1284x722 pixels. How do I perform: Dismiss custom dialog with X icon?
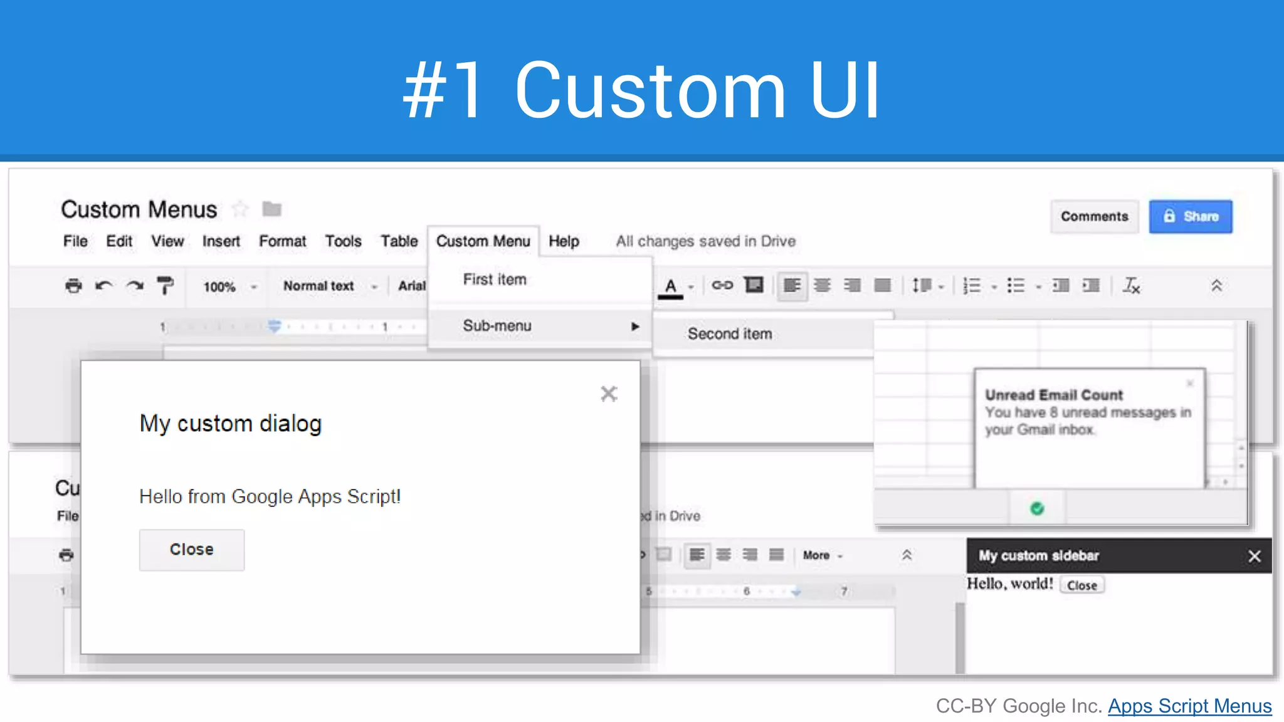(x=609, y=394)
